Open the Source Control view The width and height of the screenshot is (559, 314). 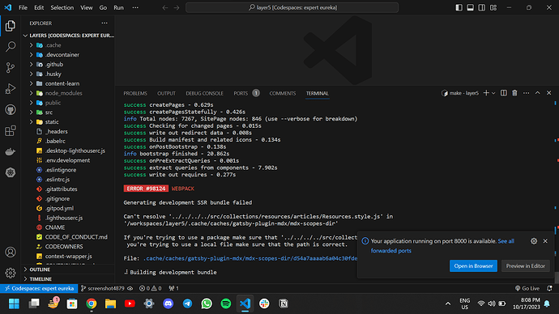(x=11, y=67)
